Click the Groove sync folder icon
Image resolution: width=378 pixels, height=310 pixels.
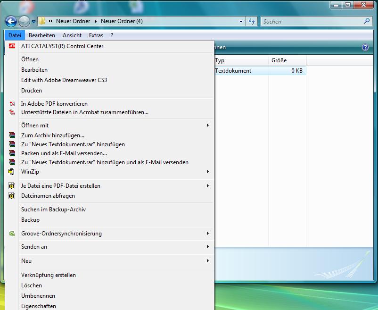pyautogui.click(x=12, y=234)
